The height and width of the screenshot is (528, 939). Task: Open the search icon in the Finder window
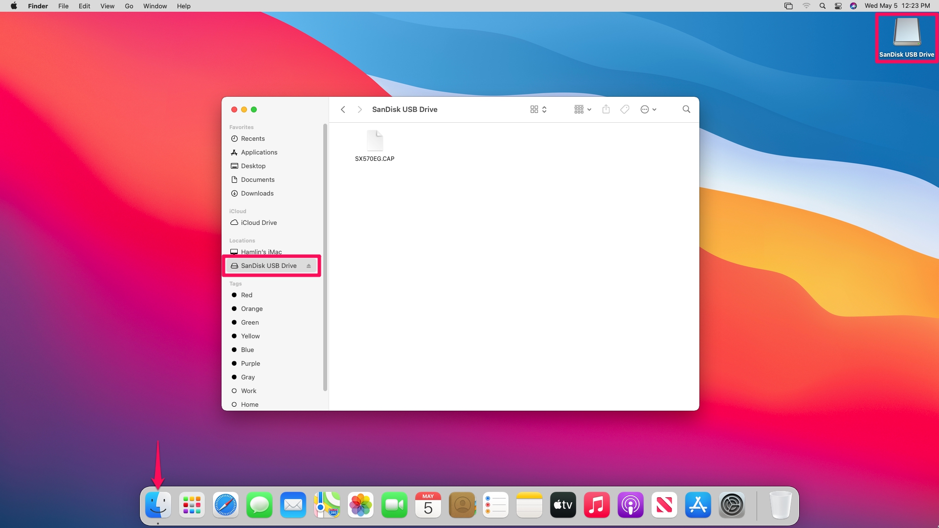click(x=686, y=109)
